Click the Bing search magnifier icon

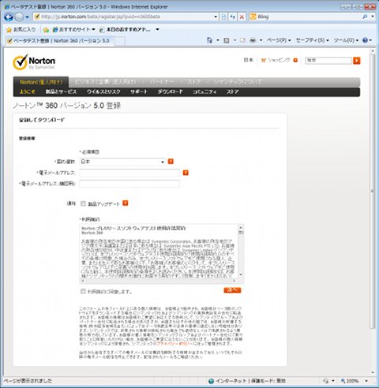point(365,17)
